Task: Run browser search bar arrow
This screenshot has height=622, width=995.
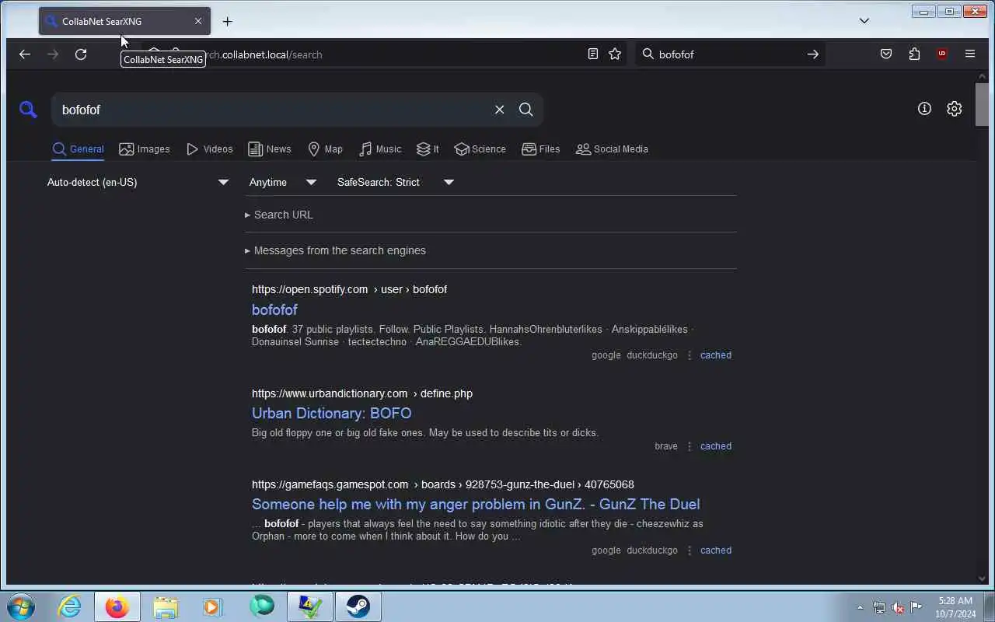Action: click(813, 54)
